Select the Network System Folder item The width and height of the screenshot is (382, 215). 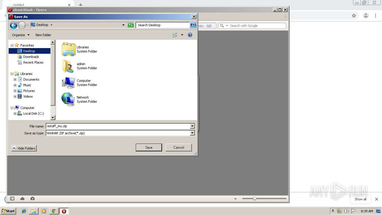(x=79, y=99)
